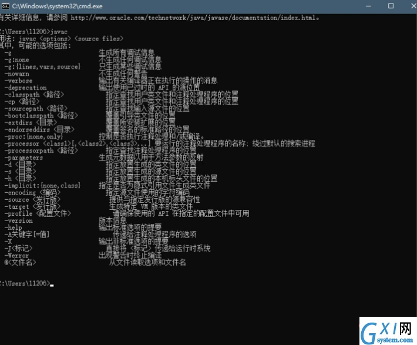The width and height of the screenshot is (417, 345).
Task: Click the '-deprecation' option text
Action: point(25,88)
